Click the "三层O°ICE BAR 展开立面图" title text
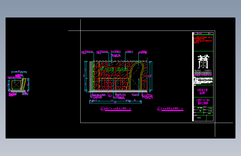Viewport: 241px width, 156px height. [x=203, y=102]
